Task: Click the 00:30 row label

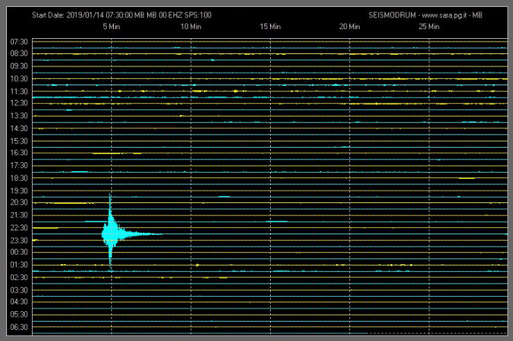Action: tap(19, 252)
